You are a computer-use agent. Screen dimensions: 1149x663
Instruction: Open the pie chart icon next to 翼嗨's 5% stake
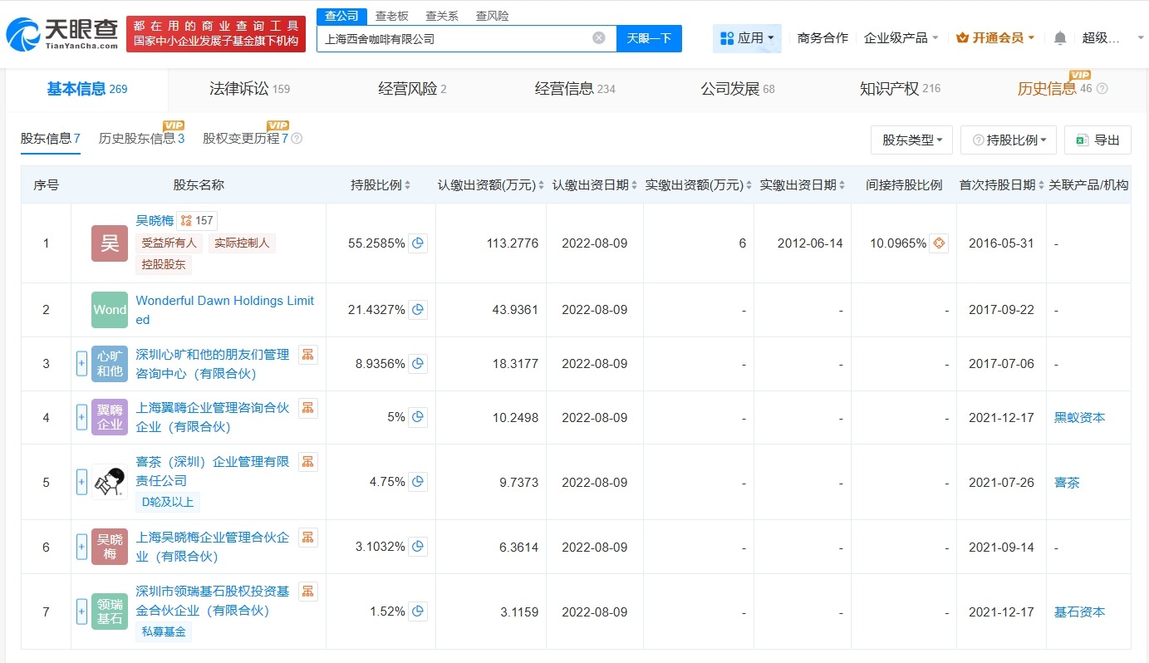pos(418,417)
